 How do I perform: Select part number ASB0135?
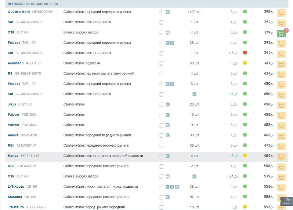tap(33, 63)
